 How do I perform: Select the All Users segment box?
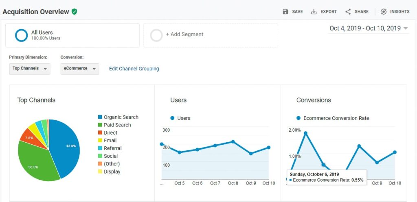[72, 35]
